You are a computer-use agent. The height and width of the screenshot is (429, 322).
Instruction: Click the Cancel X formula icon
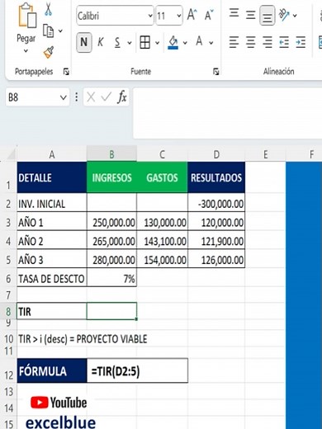tap(91, 97)
